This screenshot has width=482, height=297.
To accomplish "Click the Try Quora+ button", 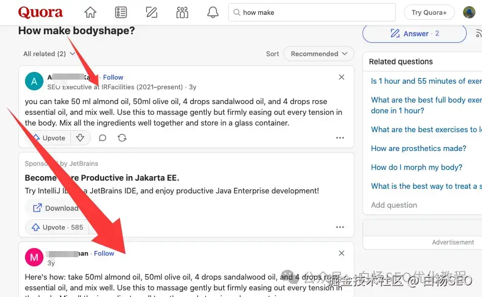I will click(429, 13).
